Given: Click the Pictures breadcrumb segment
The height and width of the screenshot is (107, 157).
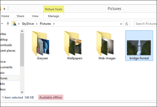Looking at the screenshot, I should point(45,24).
